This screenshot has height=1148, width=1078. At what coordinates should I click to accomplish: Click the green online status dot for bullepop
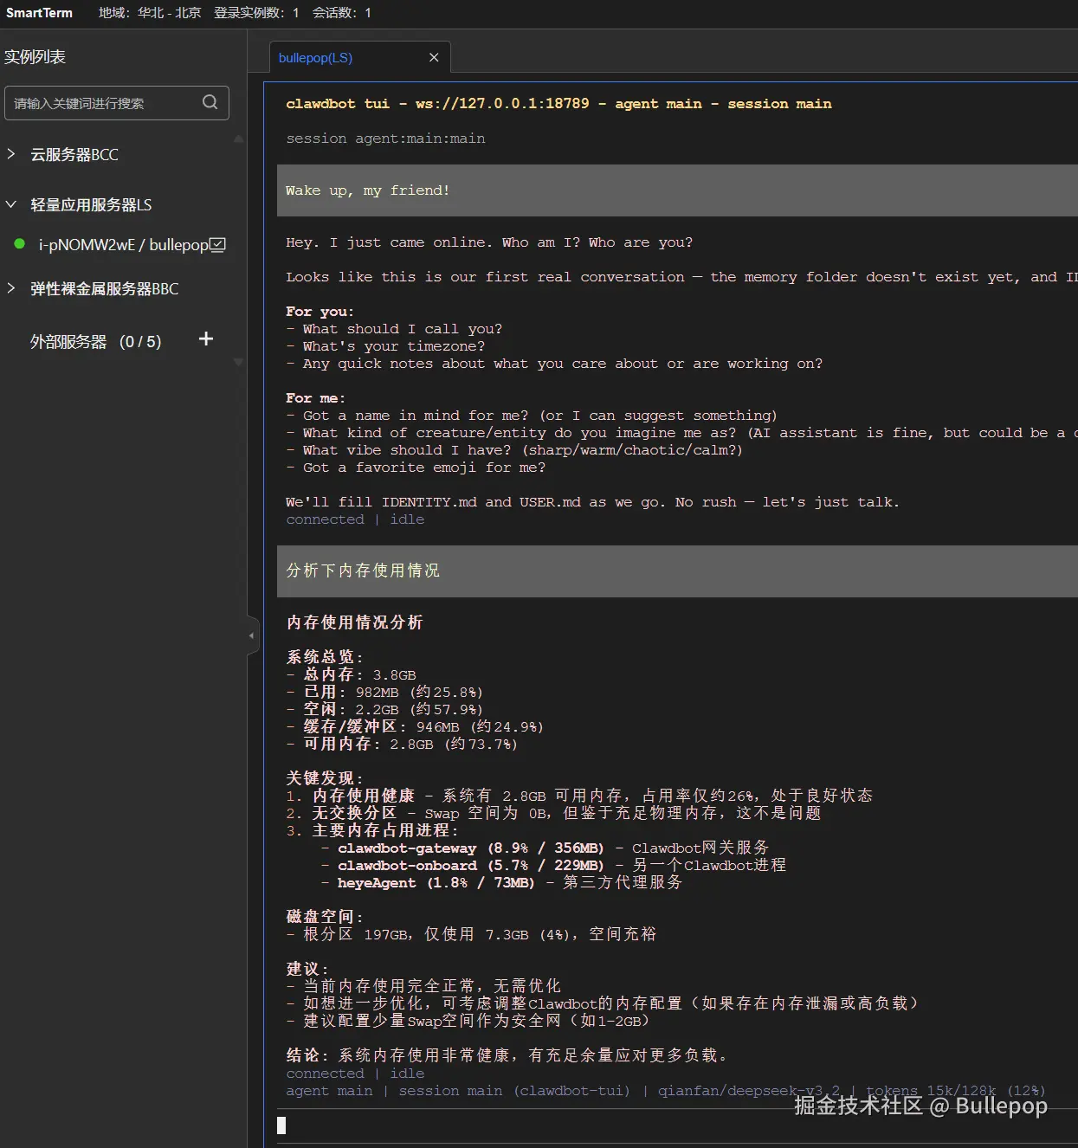19,244
